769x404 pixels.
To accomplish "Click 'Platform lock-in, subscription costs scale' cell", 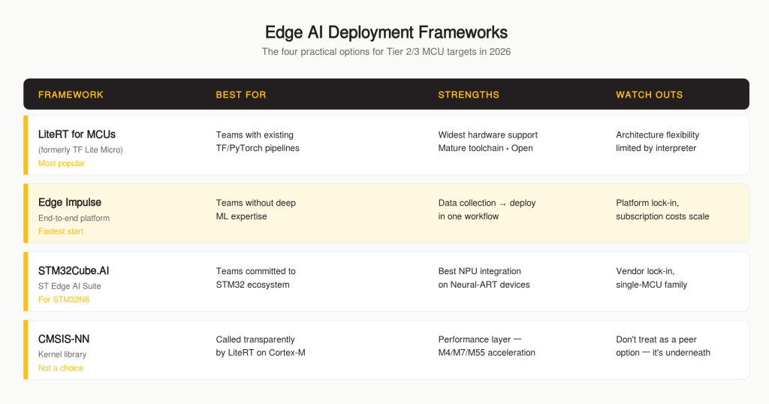I will click(662, 210).
